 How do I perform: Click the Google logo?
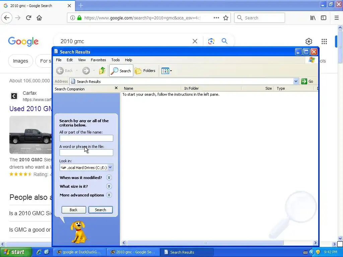tap(23, 41)
